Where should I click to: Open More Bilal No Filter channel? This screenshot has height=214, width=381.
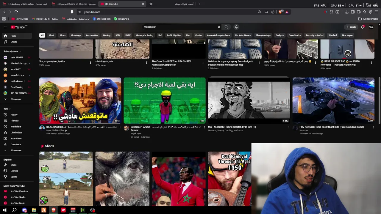click(55, 130)
